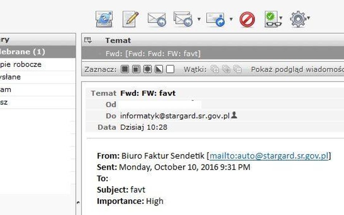Delete message with red prohibition icon

247,20
